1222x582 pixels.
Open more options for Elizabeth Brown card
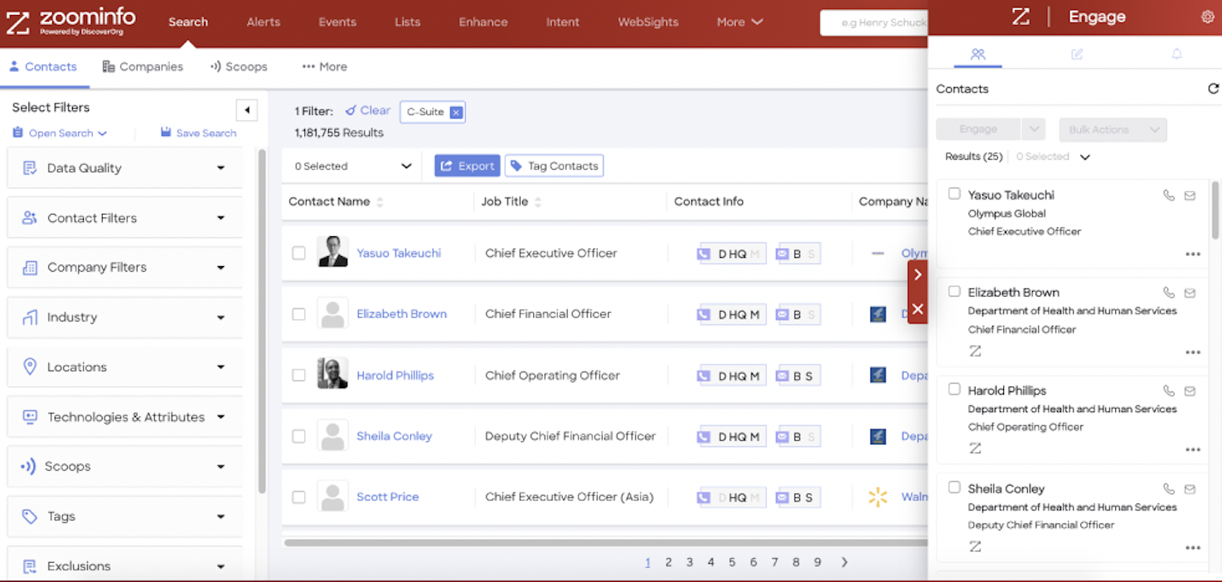click(1193, 352)
